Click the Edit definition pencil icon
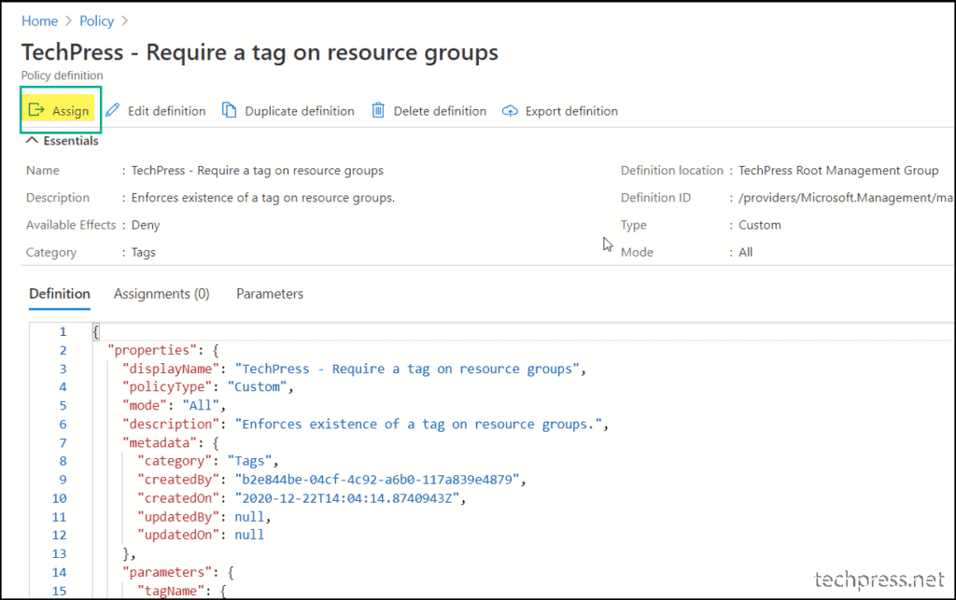Screen dimensions: 956x600 click(113, 110)
